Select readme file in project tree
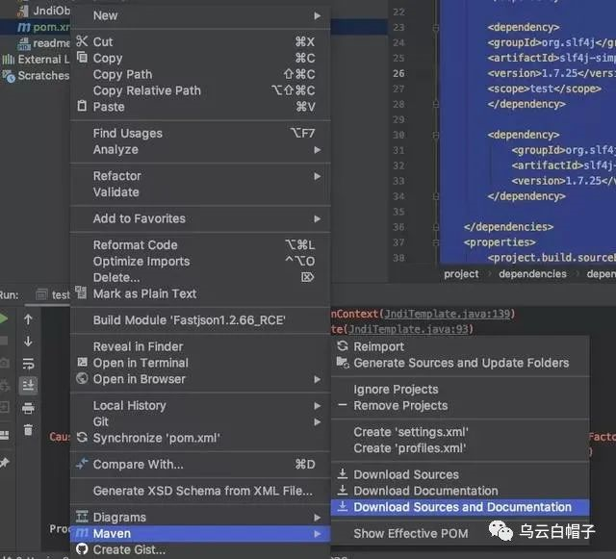The height and width of the screenshot is (559, 616). [x=43, y=43]
